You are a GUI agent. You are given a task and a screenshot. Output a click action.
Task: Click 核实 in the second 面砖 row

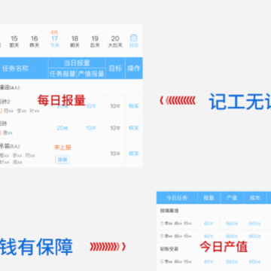coord(134,128)
